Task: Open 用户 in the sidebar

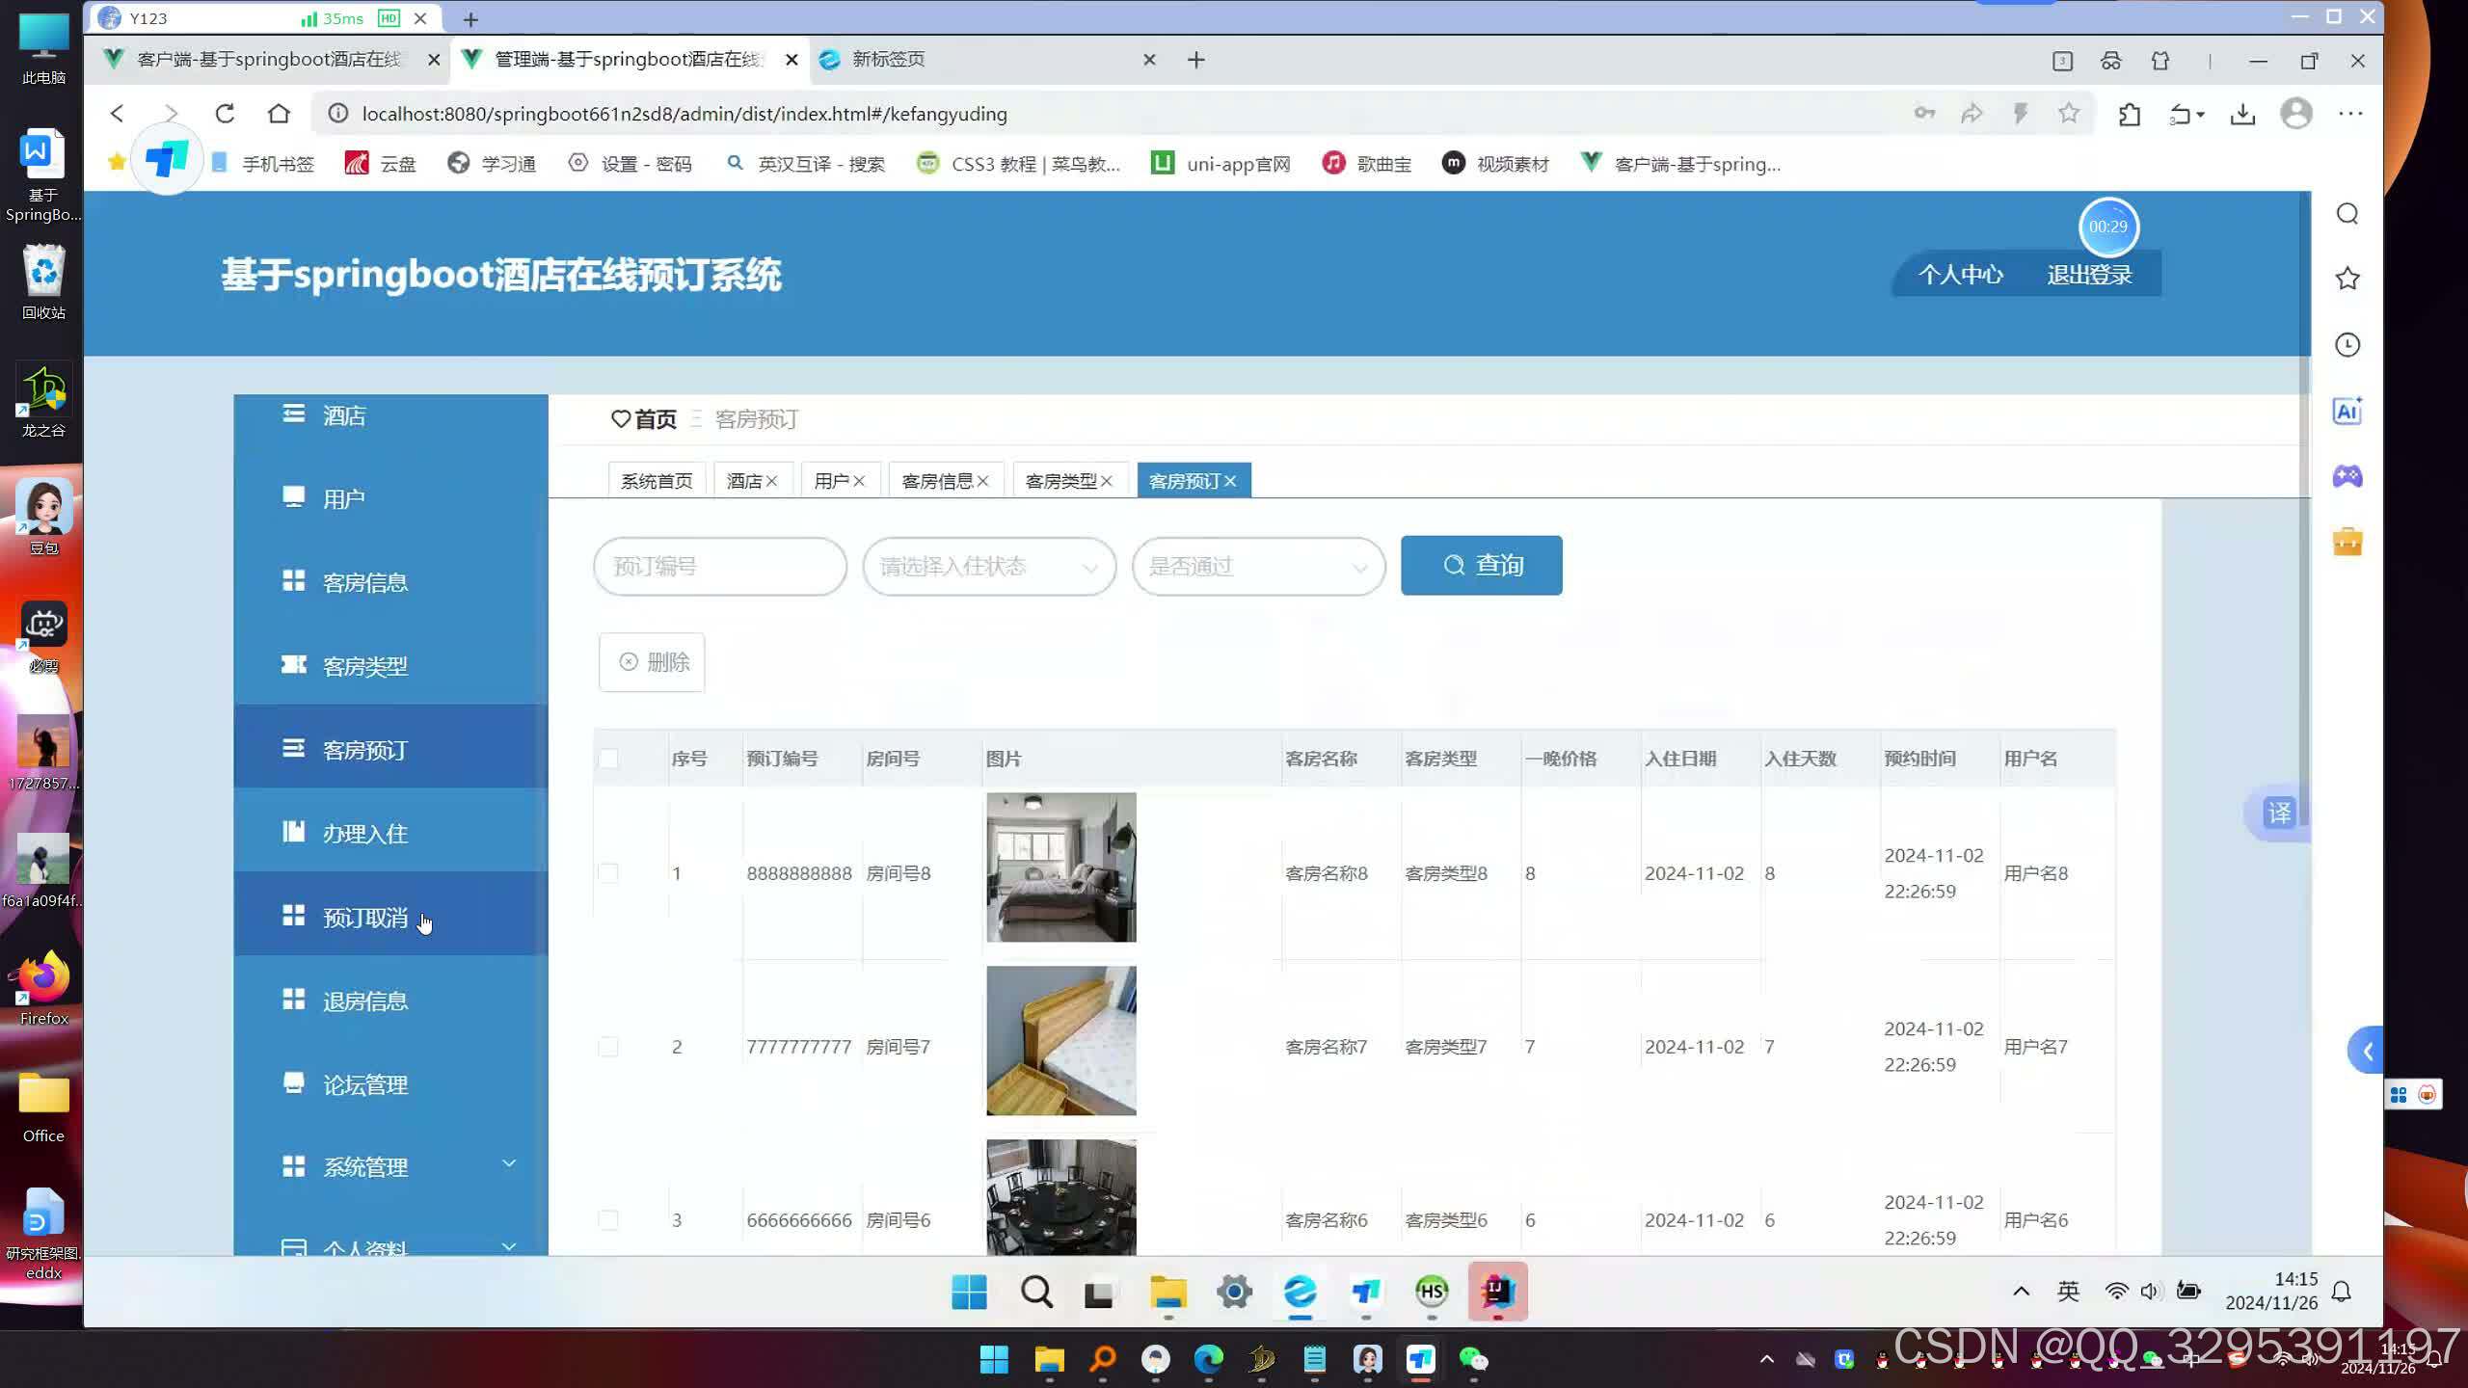Action: coord(390,498)
